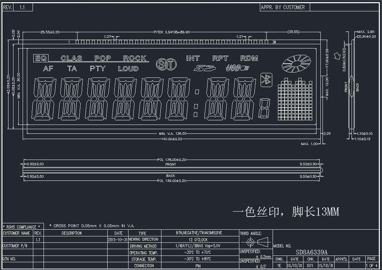Click the DRIVING METHOD label
Viewport: 382px width, 270px height.
(x=143, y=246)
